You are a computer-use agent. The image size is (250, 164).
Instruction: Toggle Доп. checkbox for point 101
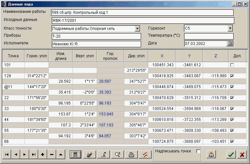(x=232, y=65)
